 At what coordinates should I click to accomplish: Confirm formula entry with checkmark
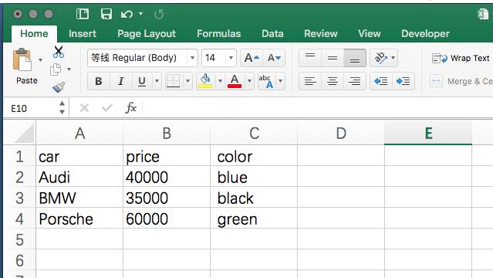[x=107, y=108]
